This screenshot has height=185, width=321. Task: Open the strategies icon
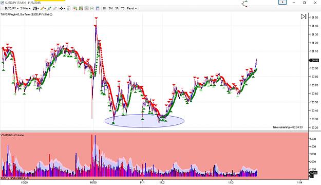[x=86, y=8]
